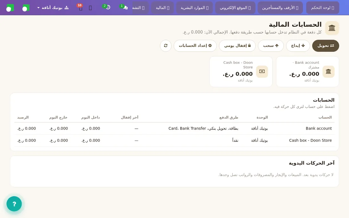Viewport: 349px width, 218px height.
Task: Click the الوحدة column header
Action: (x=262, y=117)
